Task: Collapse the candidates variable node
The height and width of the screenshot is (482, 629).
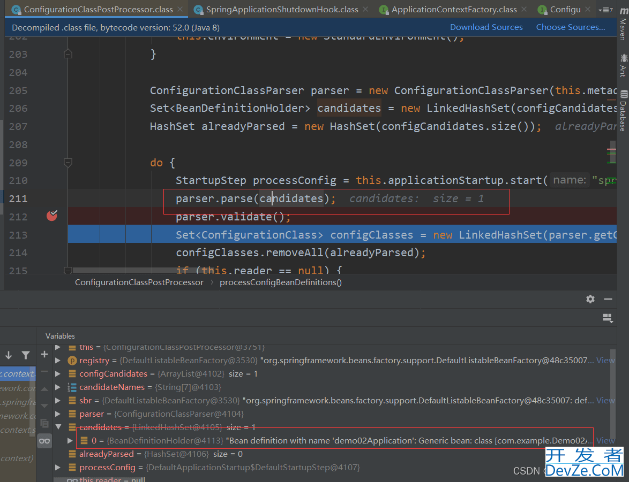Action: point(58,427)
